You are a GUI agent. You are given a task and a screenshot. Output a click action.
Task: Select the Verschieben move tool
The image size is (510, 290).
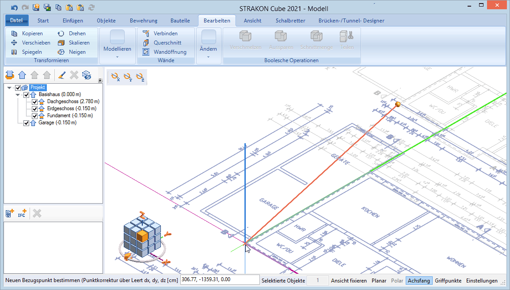pos(30,42)
